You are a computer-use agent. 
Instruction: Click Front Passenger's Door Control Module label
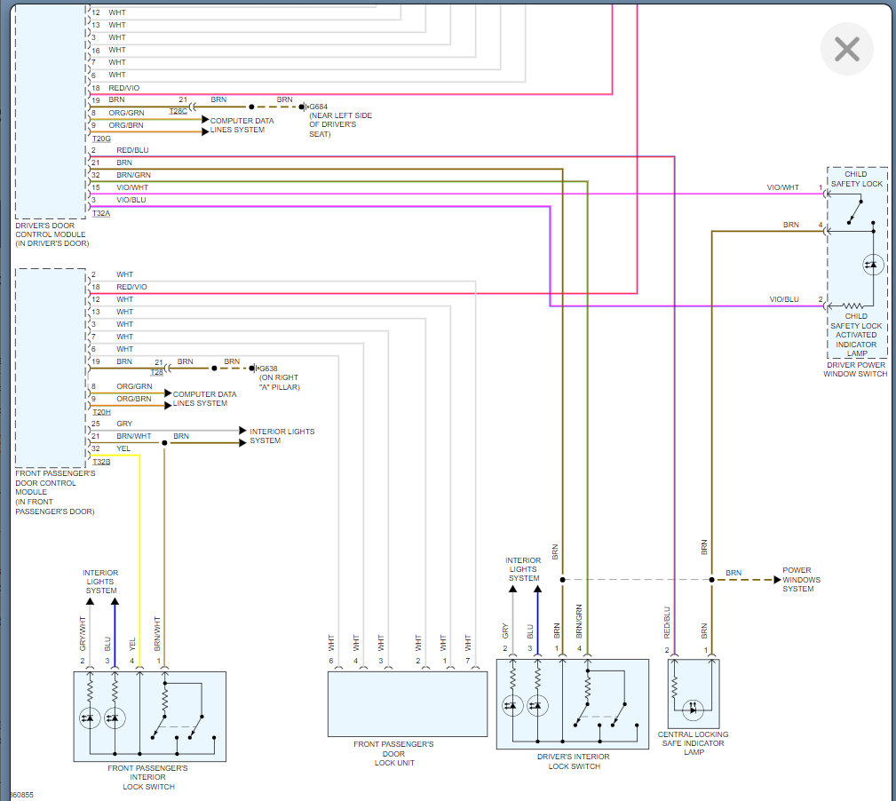point(55,492)
